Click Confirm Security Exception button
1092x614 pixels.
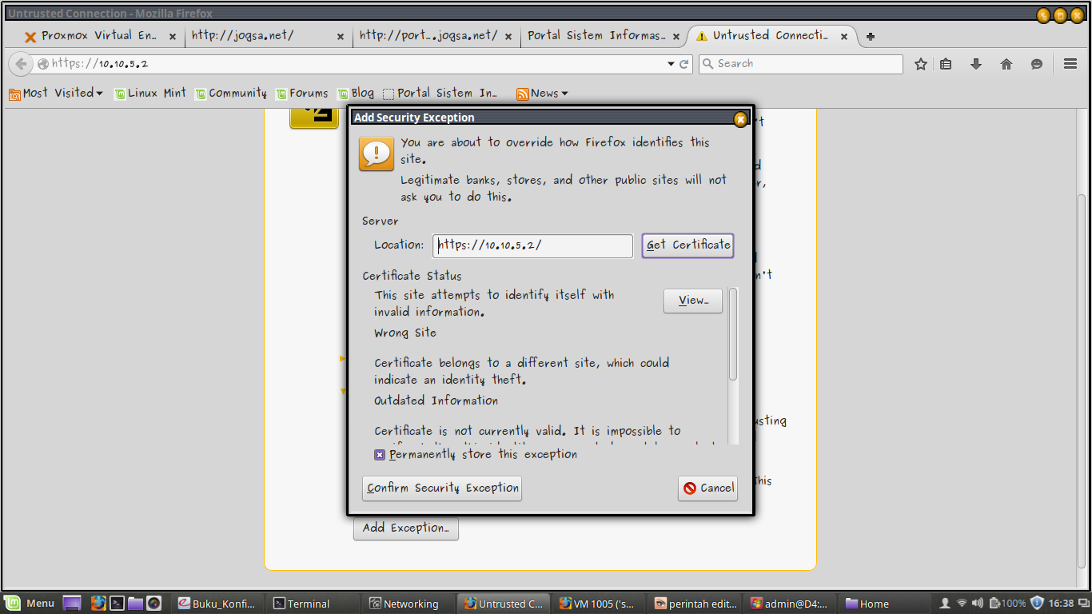(x=442, y=488)
